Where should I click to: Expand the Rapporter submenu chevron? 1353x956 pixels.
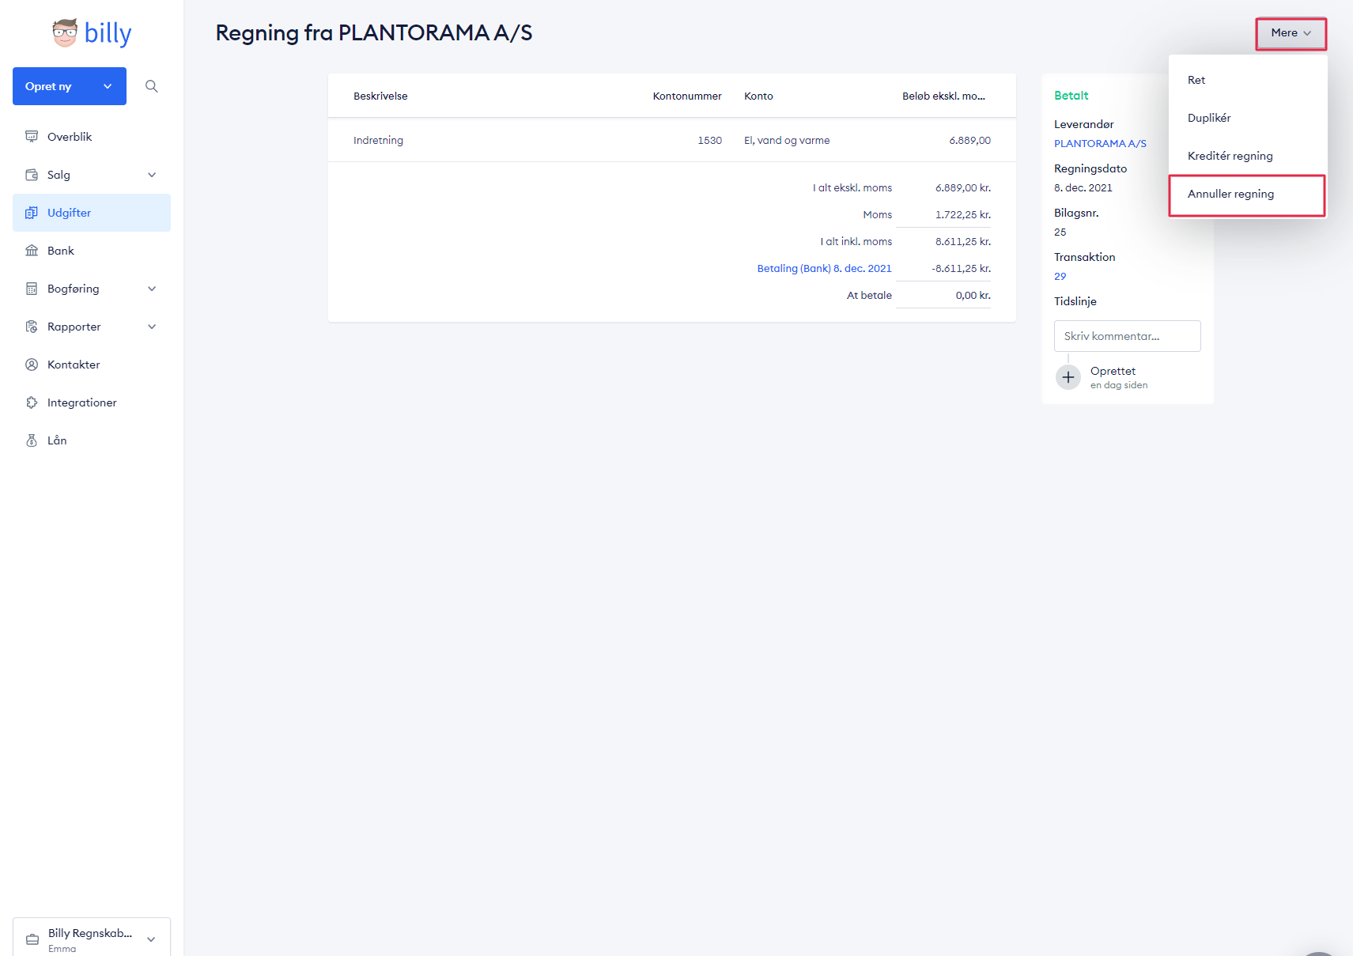coord(152,327)
